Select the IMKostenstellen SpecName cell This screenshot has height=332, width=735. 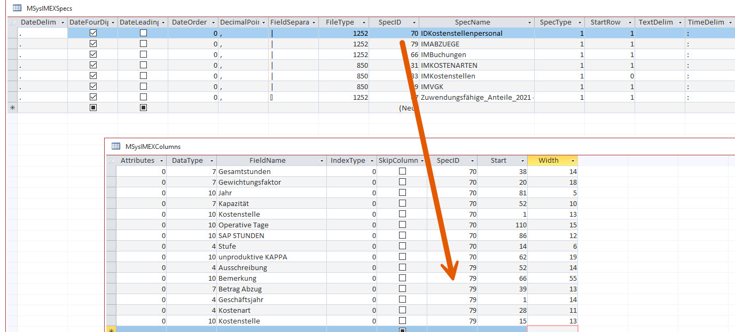(x=476, y=76)
